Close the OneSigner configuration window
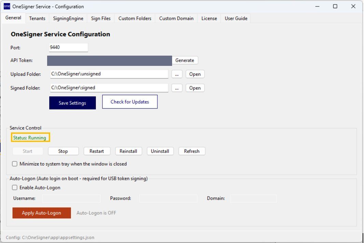Viewport: 364px width, 243px height. coord(353,6)
